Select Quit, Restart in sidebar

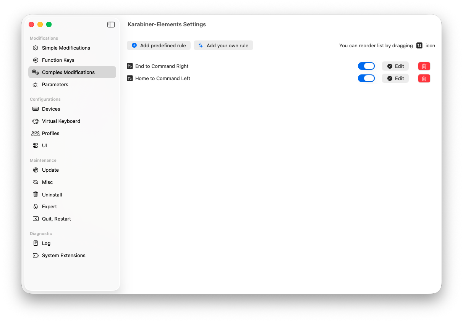tap(56, 219)
